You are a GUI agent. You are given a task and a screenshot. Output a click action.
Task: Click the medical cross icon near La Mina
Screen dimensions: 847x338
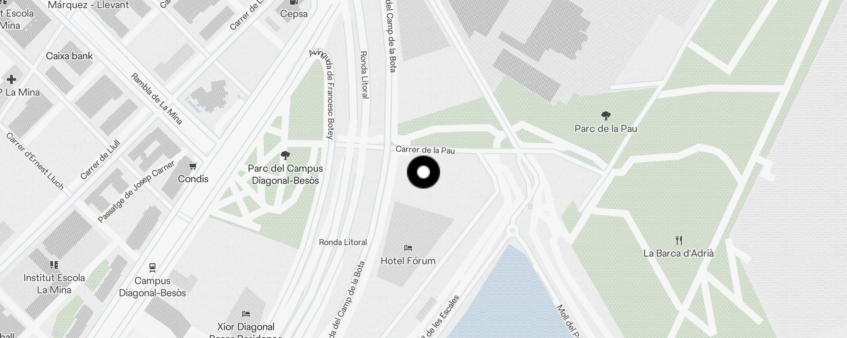pos(11,79)
